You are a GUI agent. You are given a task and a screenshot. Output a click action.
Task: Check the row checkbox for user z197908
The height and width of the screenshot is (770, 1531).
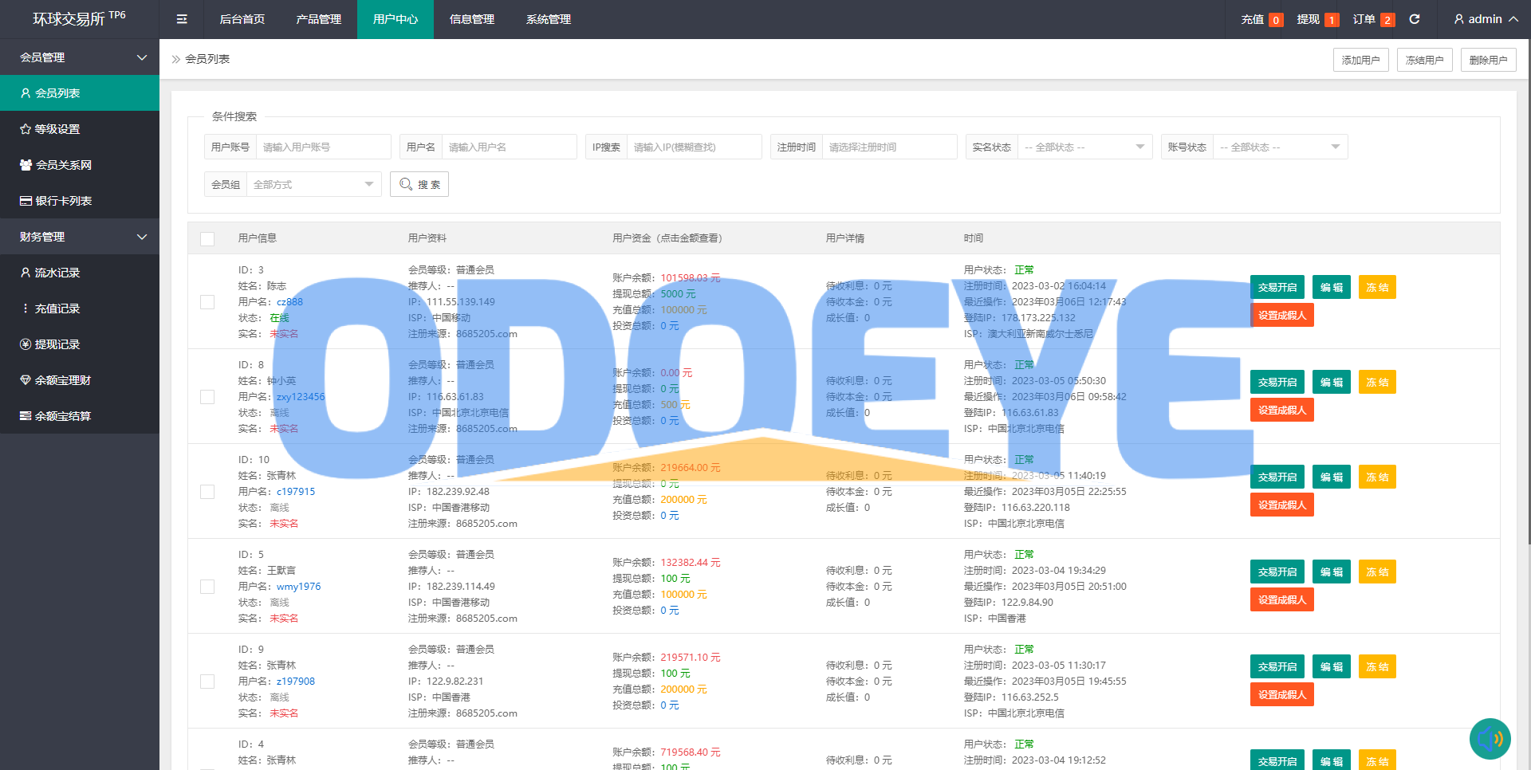tap(207, 682)
